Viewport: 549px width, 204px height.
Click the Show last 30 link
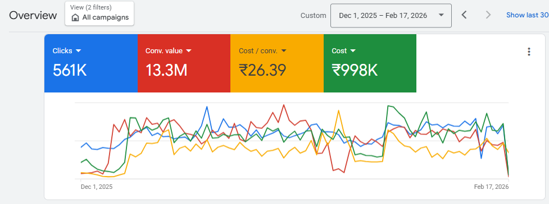point(527,15)
